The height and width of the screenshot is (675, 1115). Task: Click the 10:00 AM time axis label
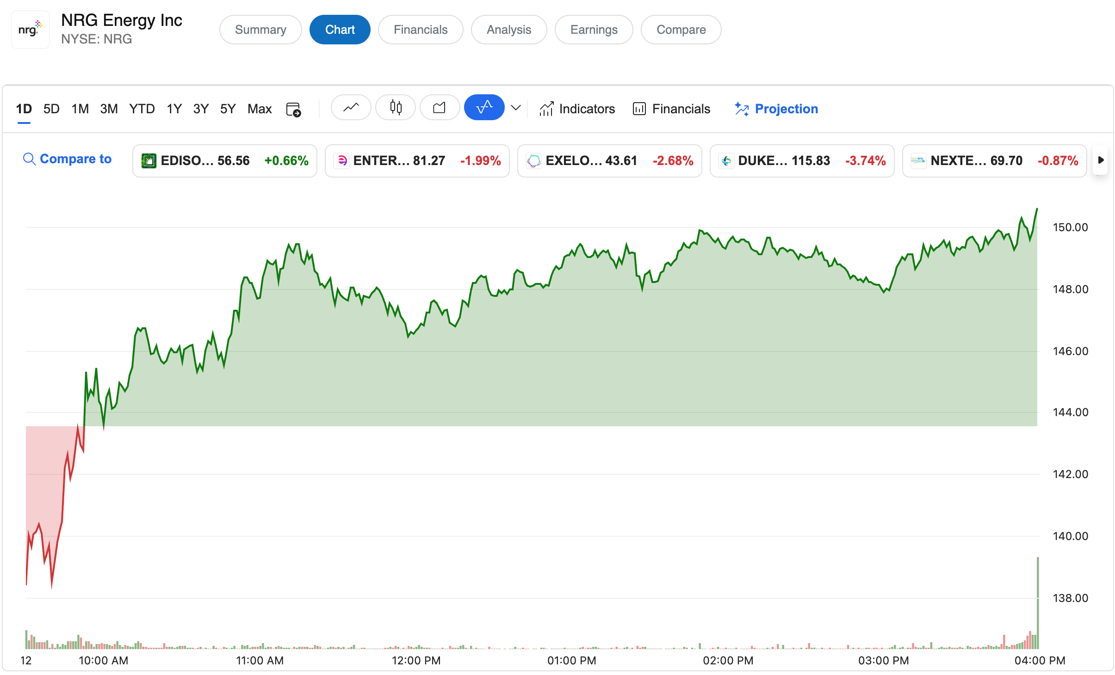(x=104, y=661)
